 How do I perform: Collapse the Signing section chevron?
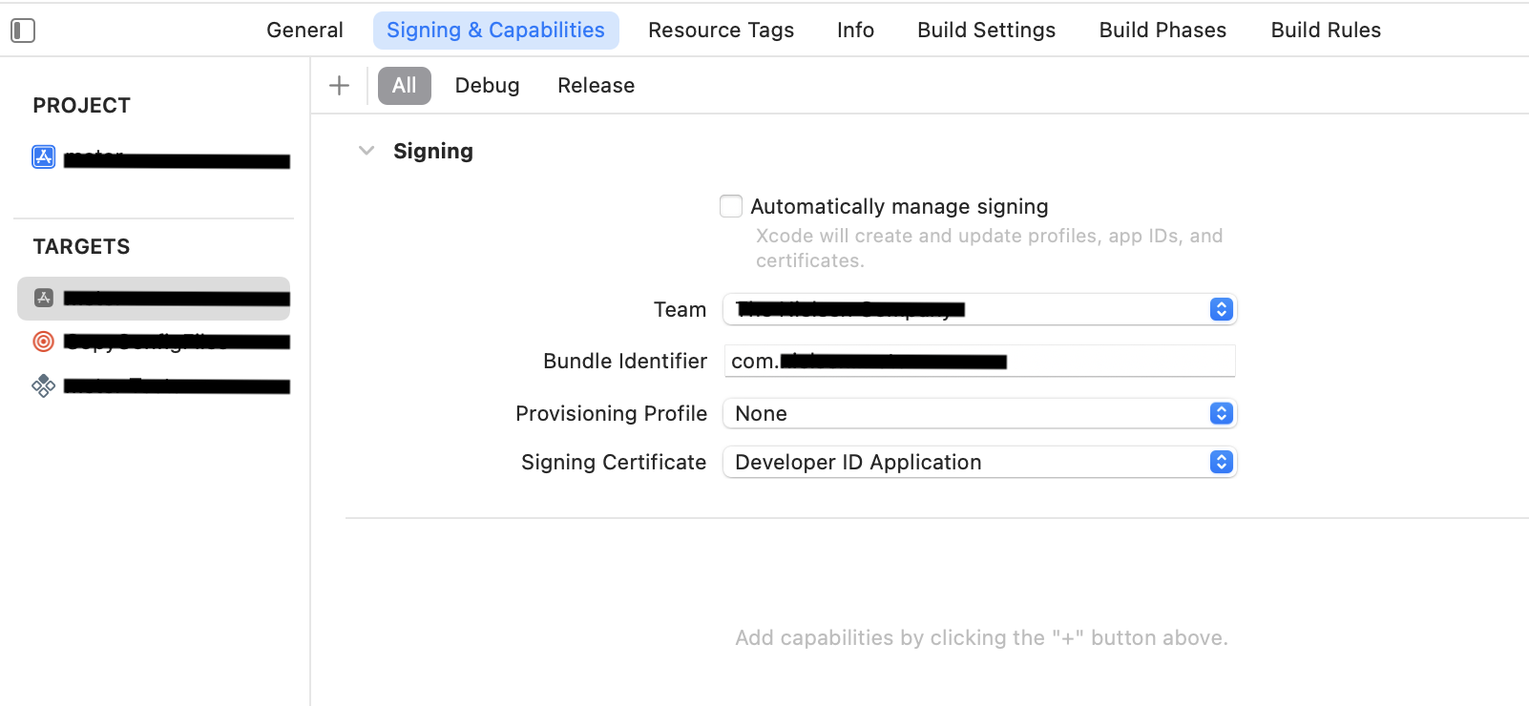coord(367,151)
